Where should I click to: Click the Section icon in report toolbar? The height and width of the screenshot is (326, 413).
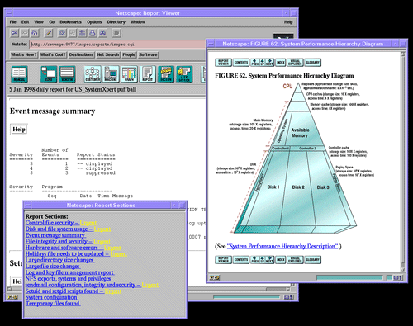tap(166, 74)
